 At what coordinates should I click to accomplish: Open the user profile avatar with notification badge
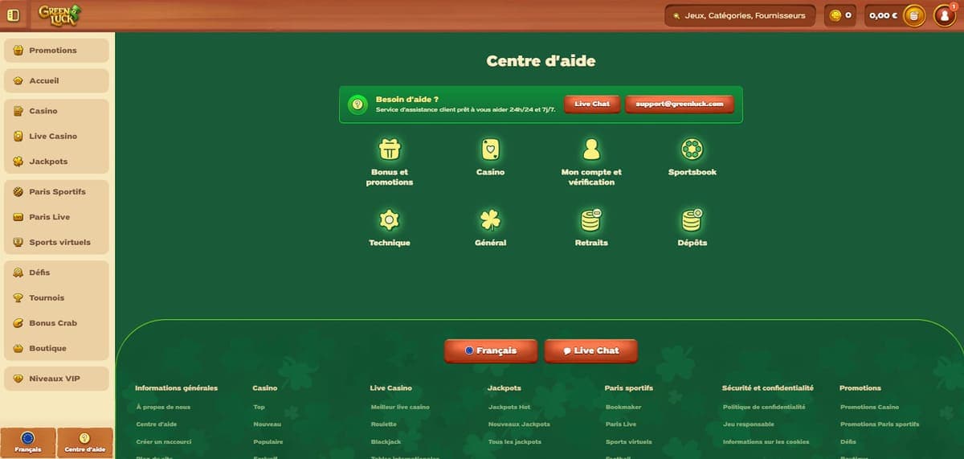[x=945, y=15]
